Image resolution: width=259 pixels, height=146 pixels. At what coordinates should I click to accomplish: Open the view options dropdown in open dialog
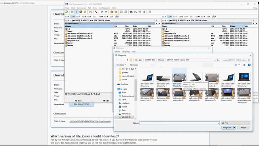pos(239,65)
